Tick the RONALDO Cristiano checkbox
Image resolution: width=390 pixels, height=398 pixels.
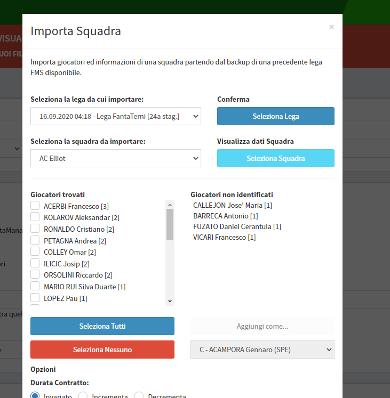click(35, 229)
